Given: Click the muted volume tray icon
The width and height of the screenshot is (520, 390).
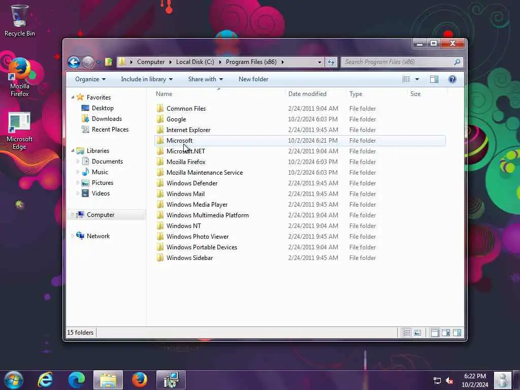Looking at the screenshot, I should pyautogui.click(x=450, y=381).
